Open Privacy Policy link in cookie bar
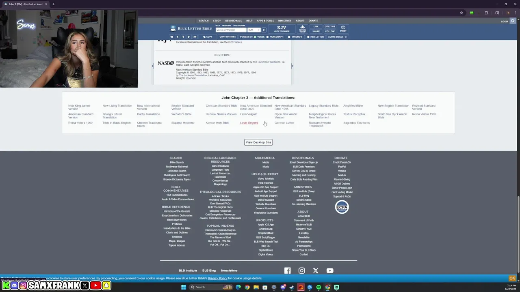Screen dimensions: 520x292 [218, 278]
